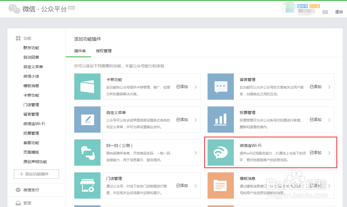347x207 pixels.
Task: Open 原创声明功能 in the sidebar
Action: (35, 162)
